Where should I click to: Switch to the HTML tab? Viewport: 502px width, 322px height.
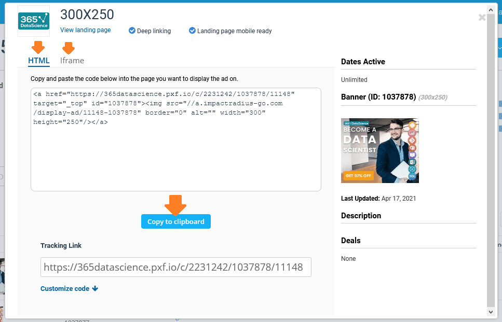[x=39, y=61]
